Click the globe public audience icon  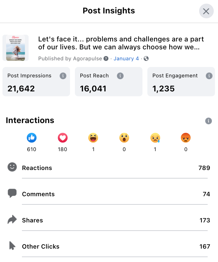[146, 58]
